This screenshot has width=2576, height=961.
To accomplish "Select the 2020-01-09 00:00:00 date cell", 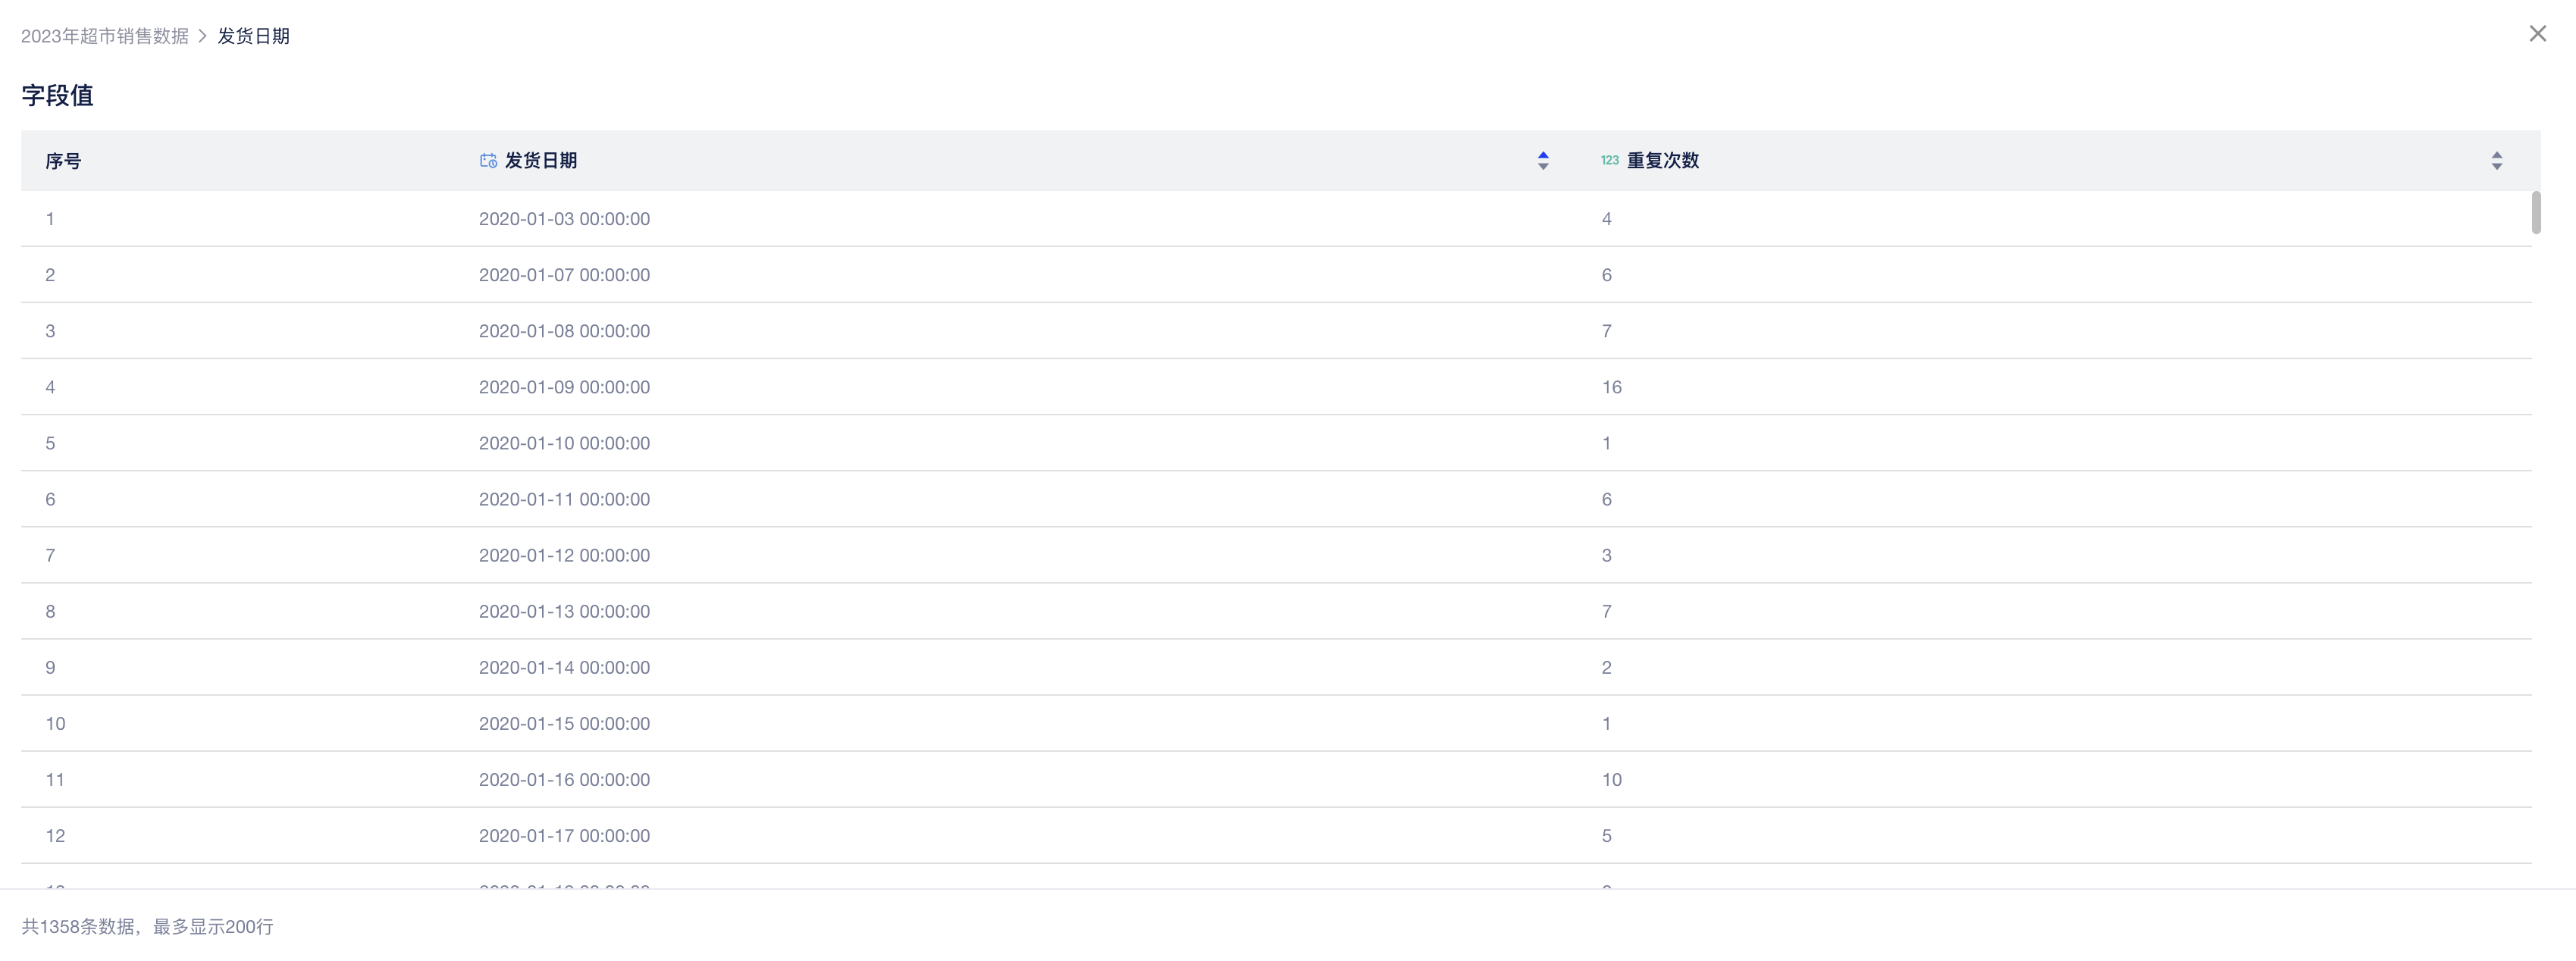I will [x=564, y=387].
